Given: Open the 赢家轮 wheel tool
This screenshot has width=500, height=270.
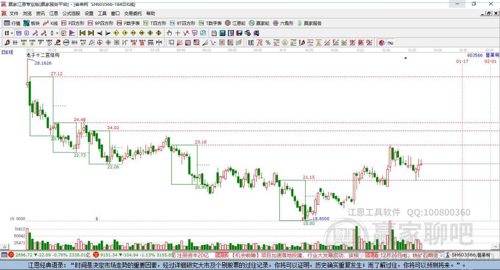Looking at the screenshot, I should [259, 23].
